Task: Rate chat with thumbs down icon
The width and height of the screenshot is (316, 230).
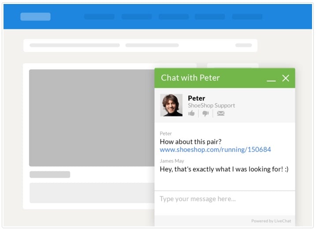Action: [205, 113]
